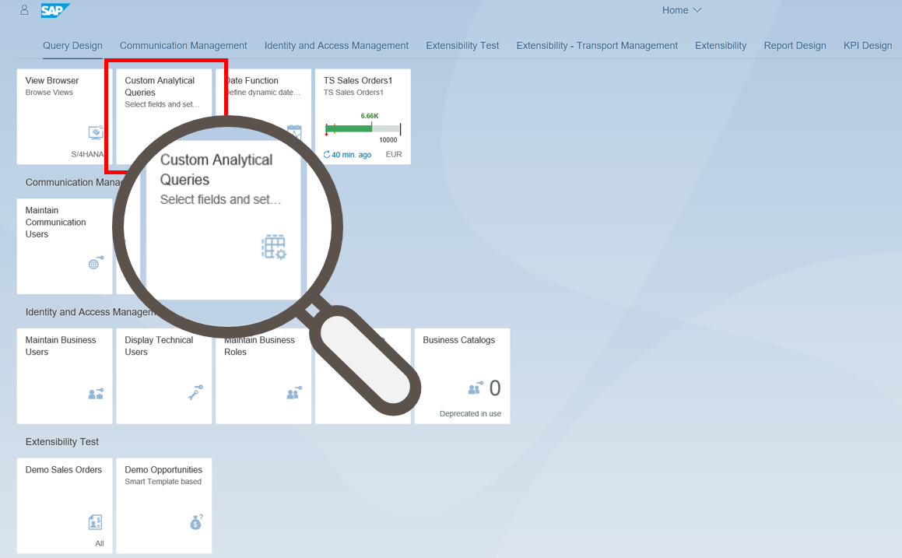Image resolution: width=902 pixels, height=558 pixels.
Task: Open the Maintain Communication Users tile
Action: click(65, 246)
